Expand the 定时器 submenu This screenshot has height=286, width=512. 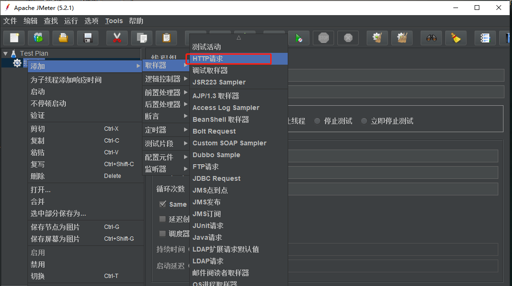coord(166,130)
